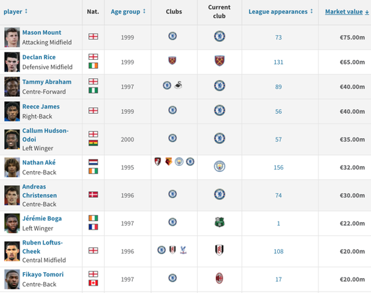The image size is (371, 293).
Task: Click Reece James's portrait thumbnail
Action: click(x=12, y=111)
